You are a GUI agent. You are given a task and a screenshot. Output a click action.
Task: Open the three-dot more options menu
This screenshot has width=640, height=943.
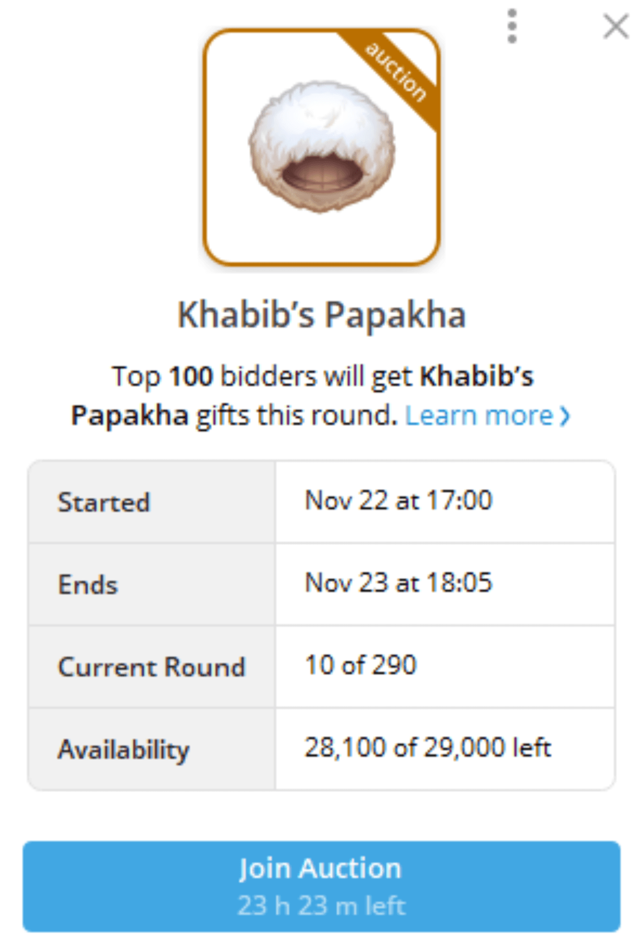coord(512,26)
